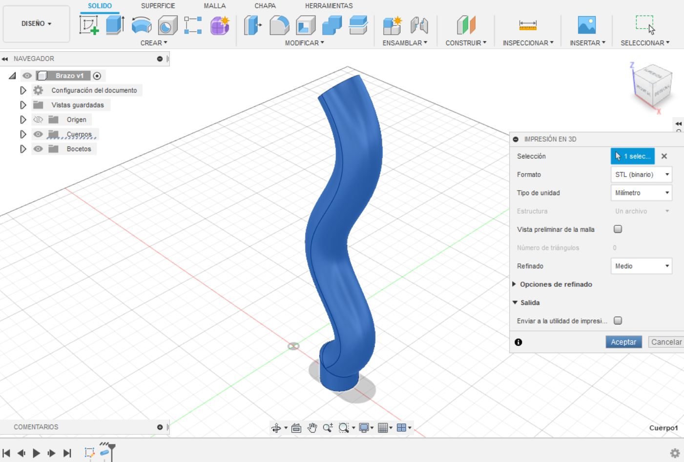684x462 pixels.
Task: Play the timeline
Action: click(37, 453)
